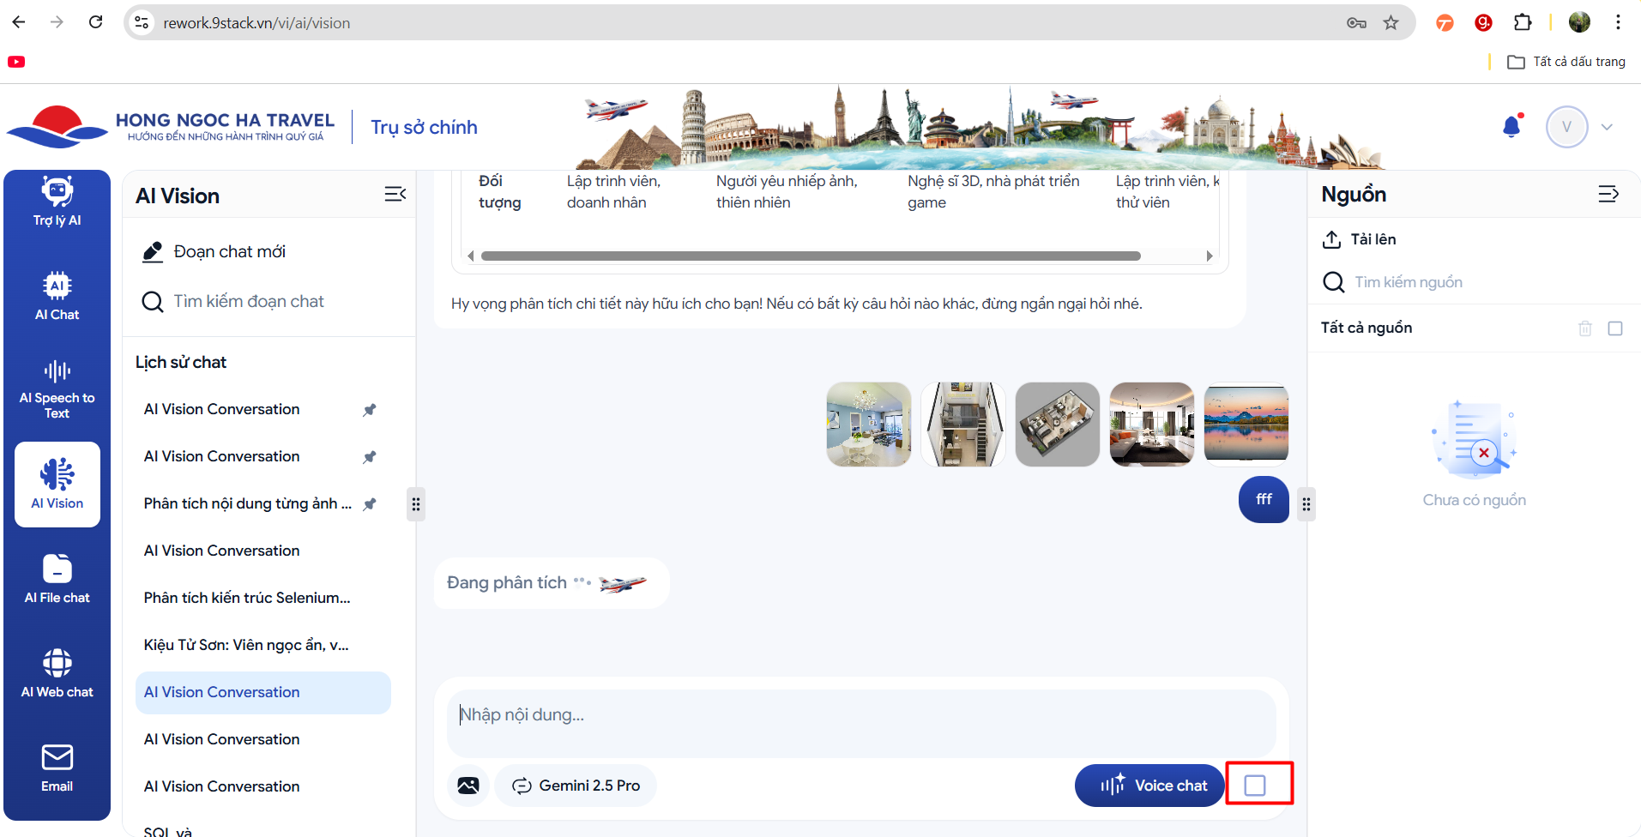This screenshot has width=1641, height=837.
Task: Collapse the Nguồn sources panel
Action: pos(1608,195)
